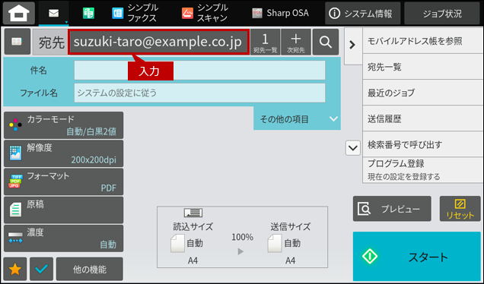Open フォーマット setting

point(64,181)
